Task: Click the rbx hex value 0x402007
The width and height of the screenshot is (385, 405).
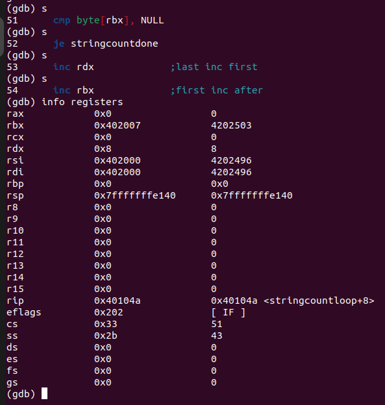Action: click(118, 125)
